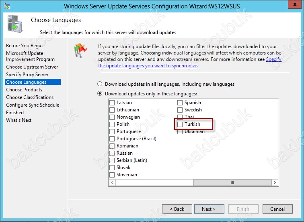The width and height of the screenshot is (304, 222).
Task: Go to Choose Upstream Server step
Action: tap(32, 67)
